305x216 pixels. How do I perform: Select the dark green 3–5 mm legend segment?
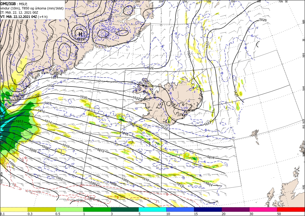click(125, 209)
